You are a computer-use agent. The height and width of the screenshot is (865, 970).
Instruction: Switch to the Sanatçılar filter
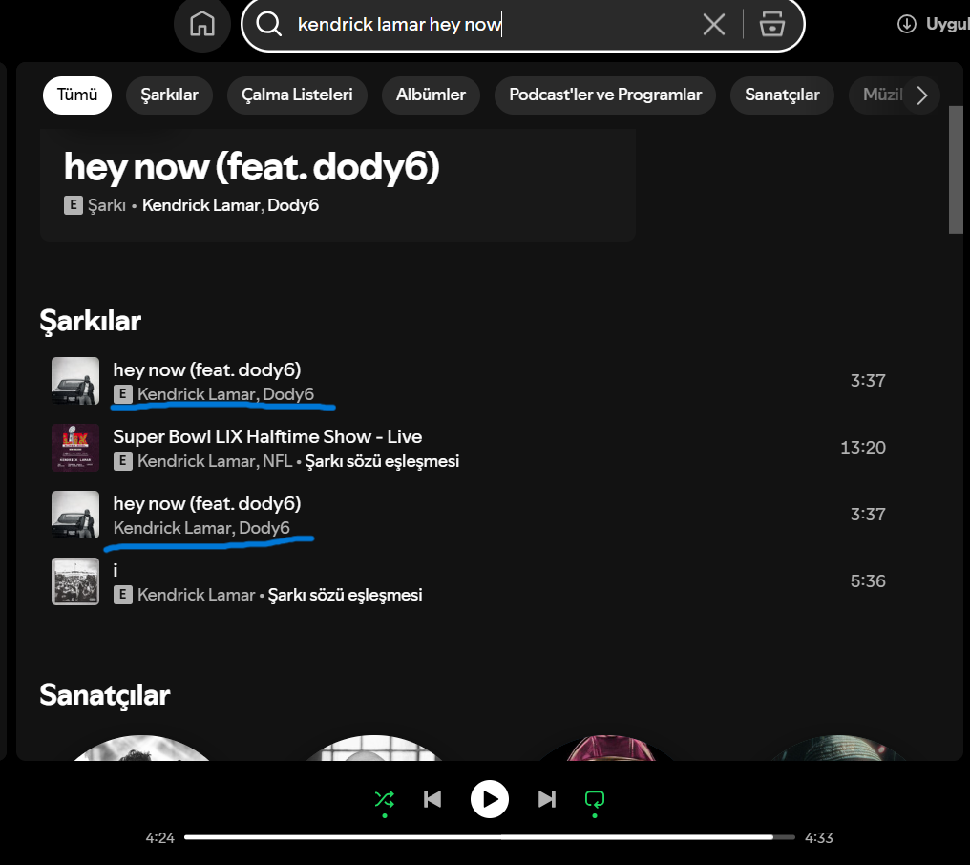[782, 95]
